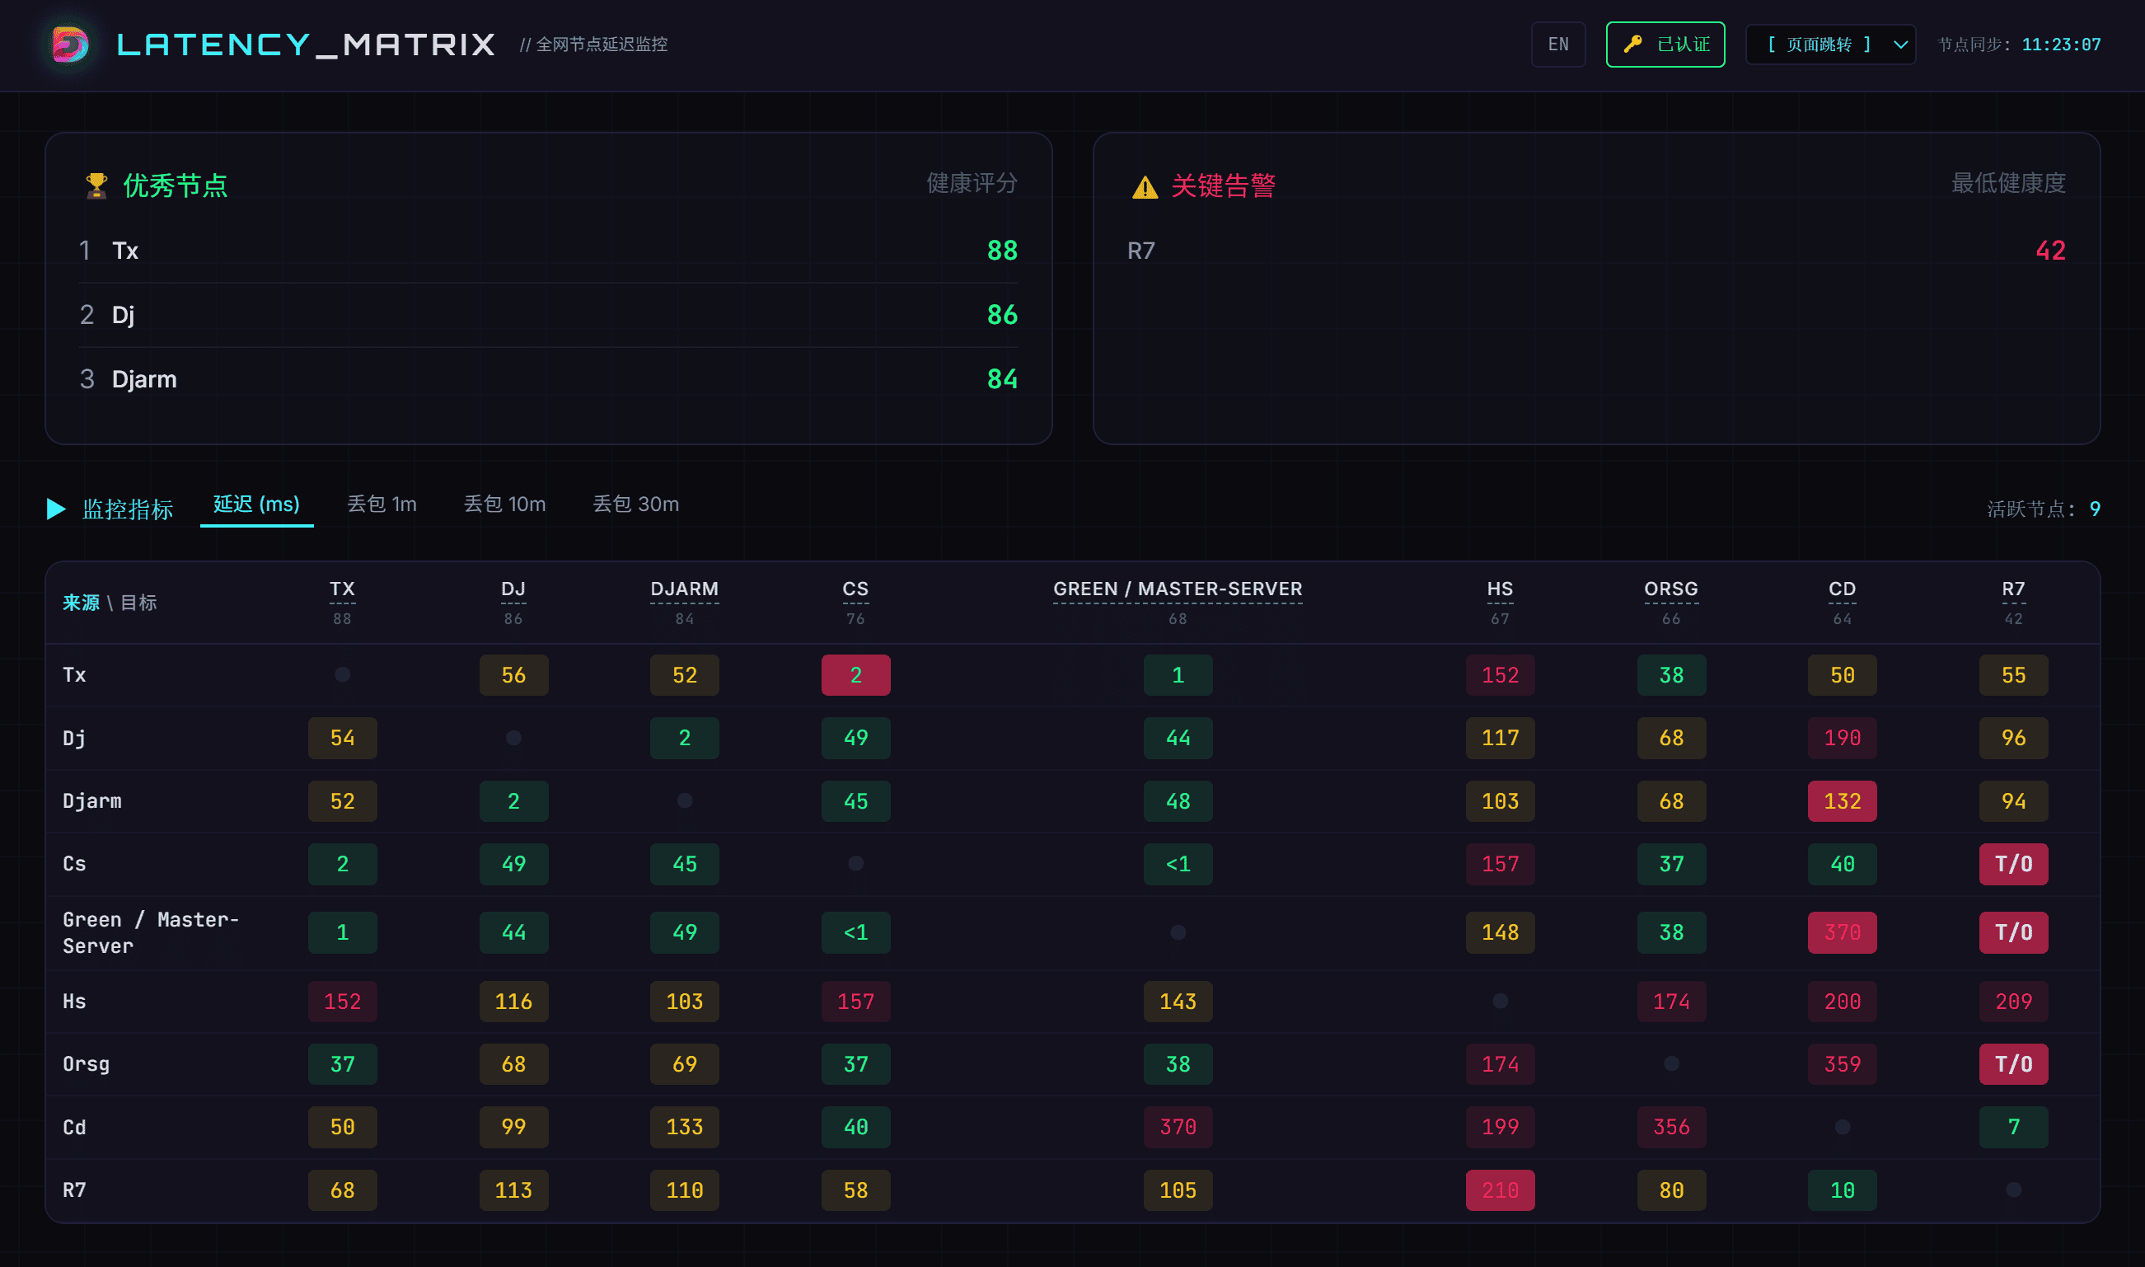The width and height of the screenshot is (2145, 1267).
Task: Click the ORSG column header
Action: (1671, 589)
